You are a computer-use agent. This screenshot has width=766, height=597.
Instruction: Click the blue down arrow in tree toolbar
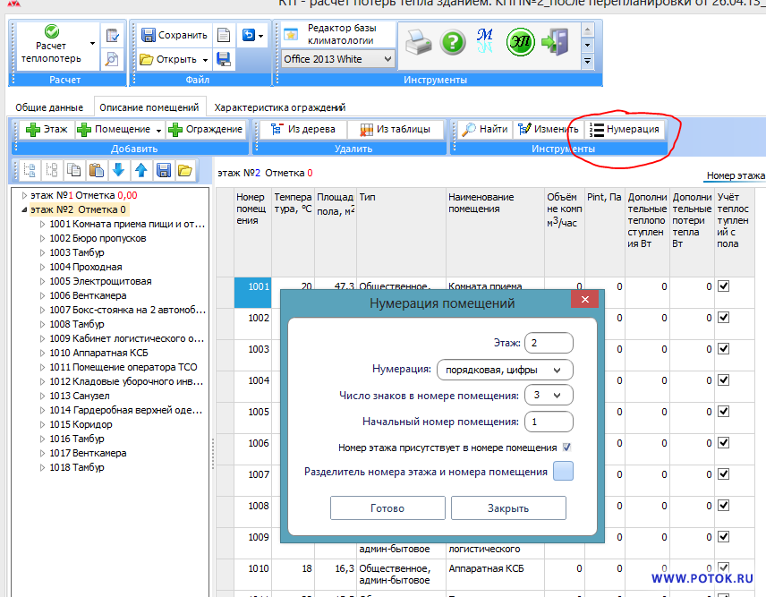click(x=118, y=170)
